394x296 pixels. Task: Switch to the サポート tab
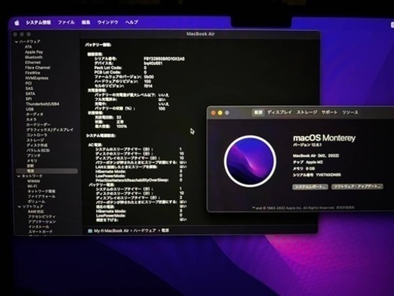click(x=329, y=113)
